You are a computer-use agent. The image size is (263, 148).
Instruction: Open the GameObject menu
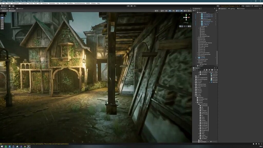pos(15,3)
